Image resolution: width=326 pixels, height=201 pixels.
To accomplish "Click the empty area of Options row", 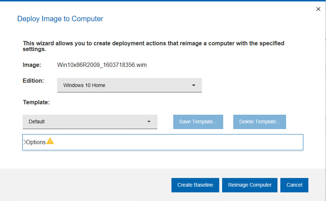I will tap(180, 142).
